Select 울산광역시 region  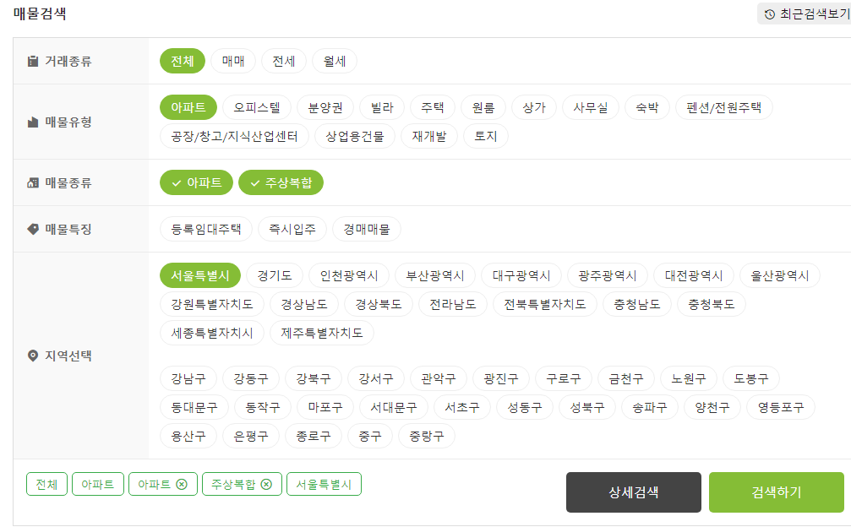(780, 275)
